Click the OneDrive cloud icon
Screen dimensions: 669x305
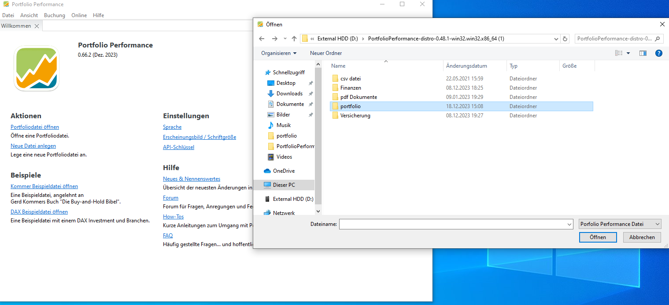pos(267,171)
